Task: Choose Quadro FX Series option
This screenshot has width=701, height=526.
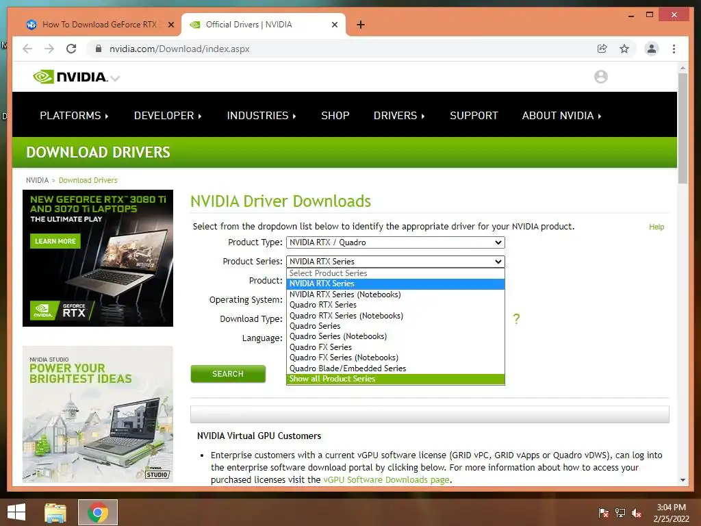Action: click(x=396, y=347)
